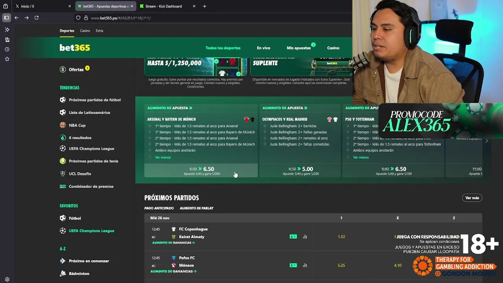
Task: Open UEFA Champions League under Tendencias
Action: click(92, 149)
